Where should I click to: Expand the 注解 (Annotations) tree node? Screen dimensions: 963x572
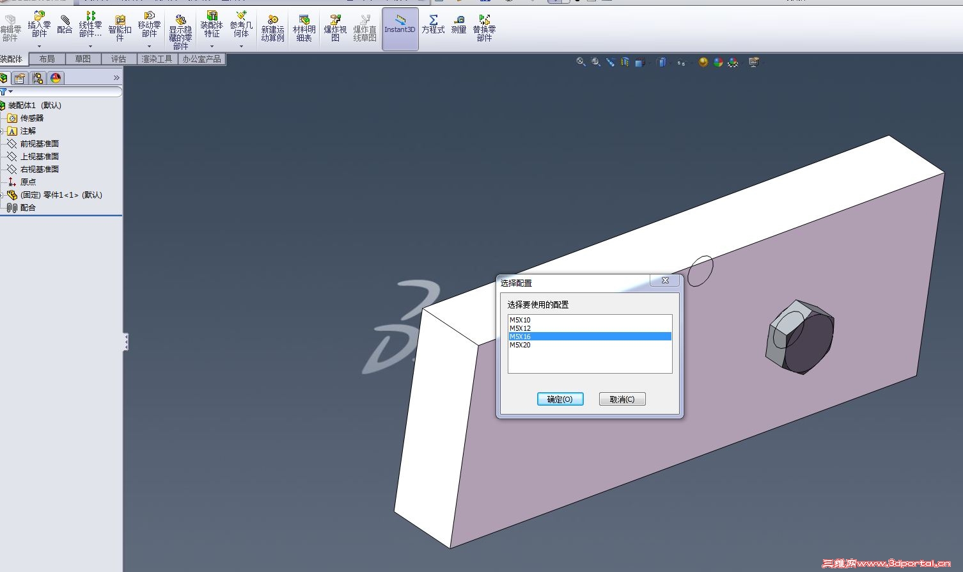2,131
